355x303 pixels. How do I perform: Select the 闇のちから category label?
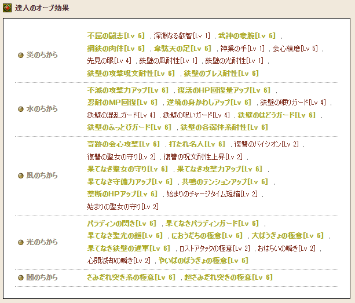[x=42, y=277]
